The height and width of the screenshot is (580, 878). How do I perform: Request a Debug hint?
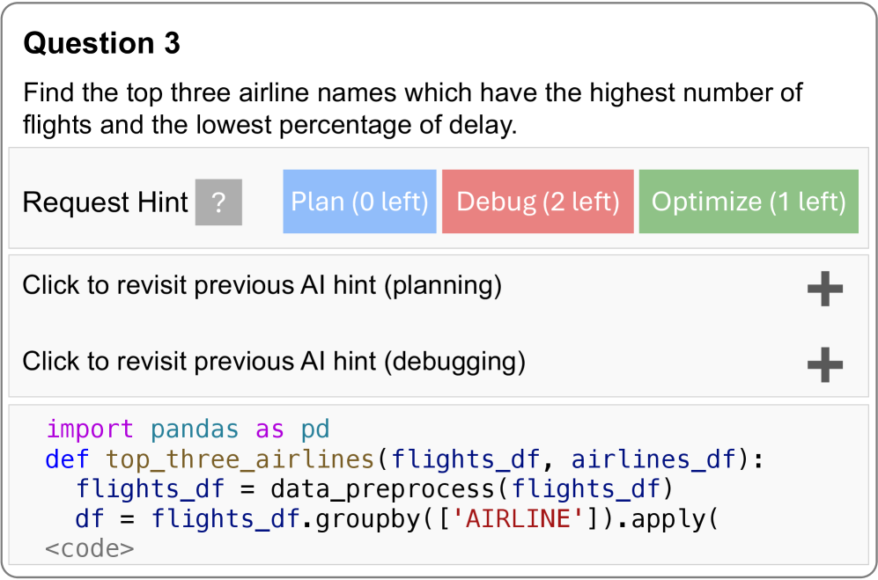(x=537, y=202)
